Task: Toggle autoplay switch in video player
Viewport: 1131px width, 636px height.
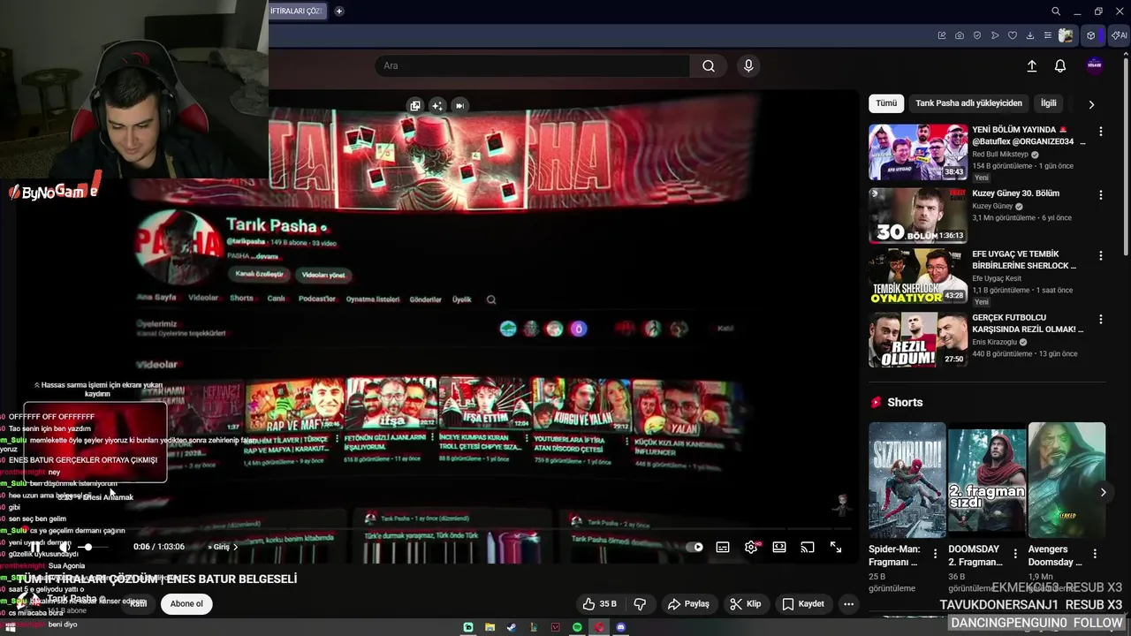Action: click(x=695, y=548)
